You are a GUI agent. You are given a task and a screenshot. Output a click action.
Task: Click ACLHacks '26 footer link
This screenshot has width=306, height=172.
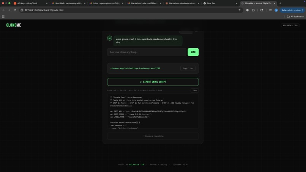[137, 164]
